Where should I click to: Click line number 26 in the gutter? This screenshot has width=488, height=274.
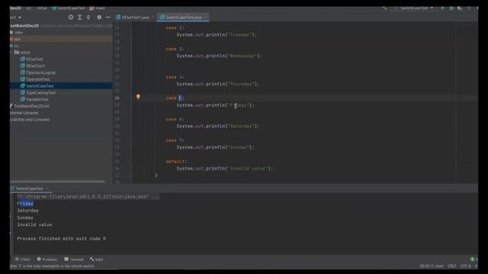[117, 98]
